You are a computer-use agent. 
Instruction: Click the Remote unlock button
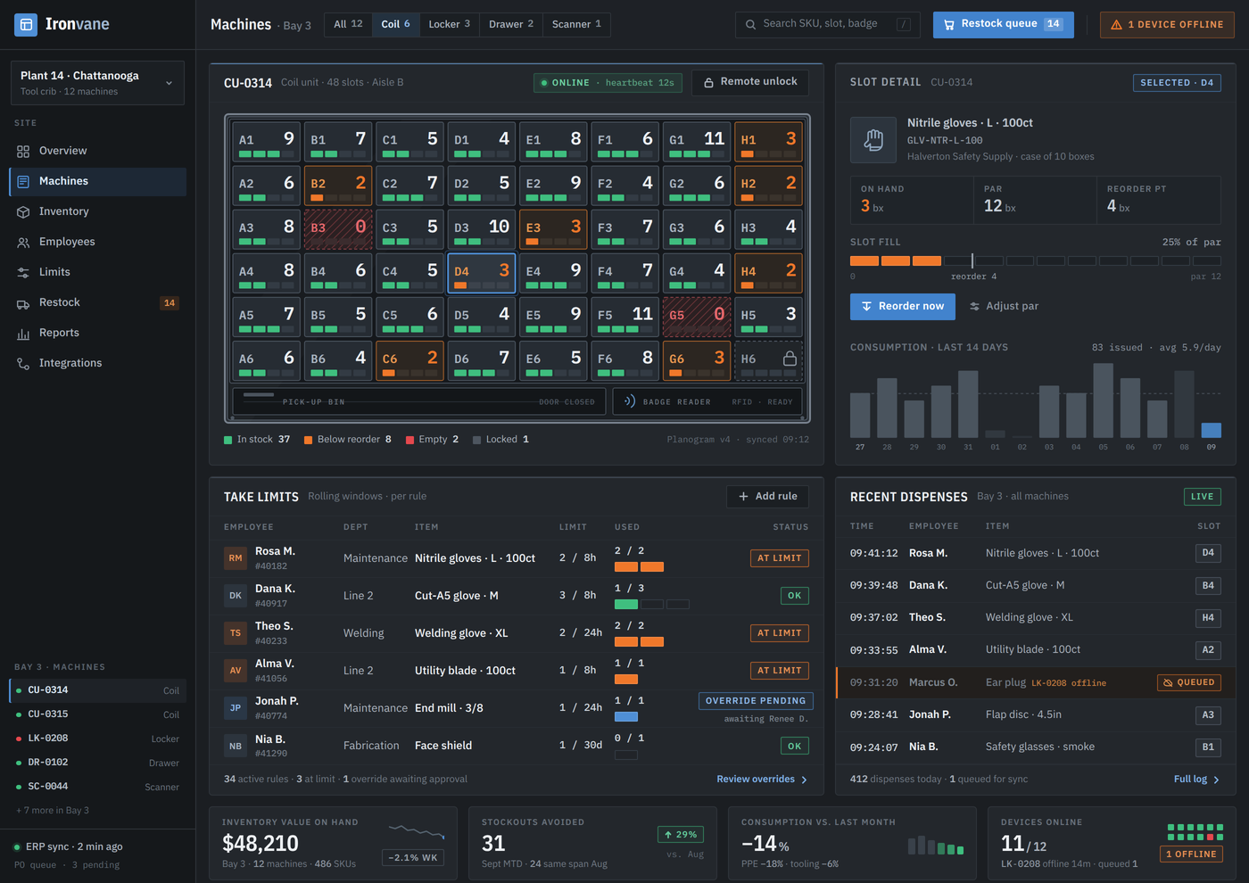[750, 82]
